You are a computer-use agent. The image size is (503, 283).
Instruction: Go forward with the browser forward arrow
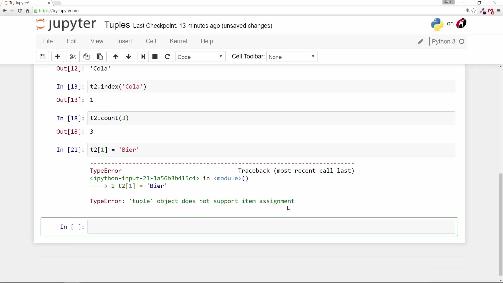pyautogui.click(x=12, y=11)
